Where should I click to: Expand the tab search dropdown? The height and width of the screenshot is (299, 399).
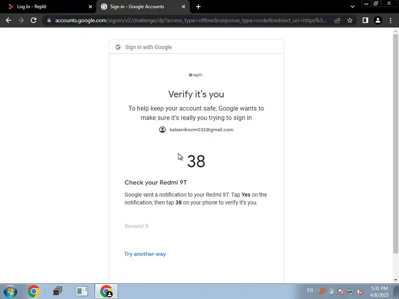coord(352,7)
